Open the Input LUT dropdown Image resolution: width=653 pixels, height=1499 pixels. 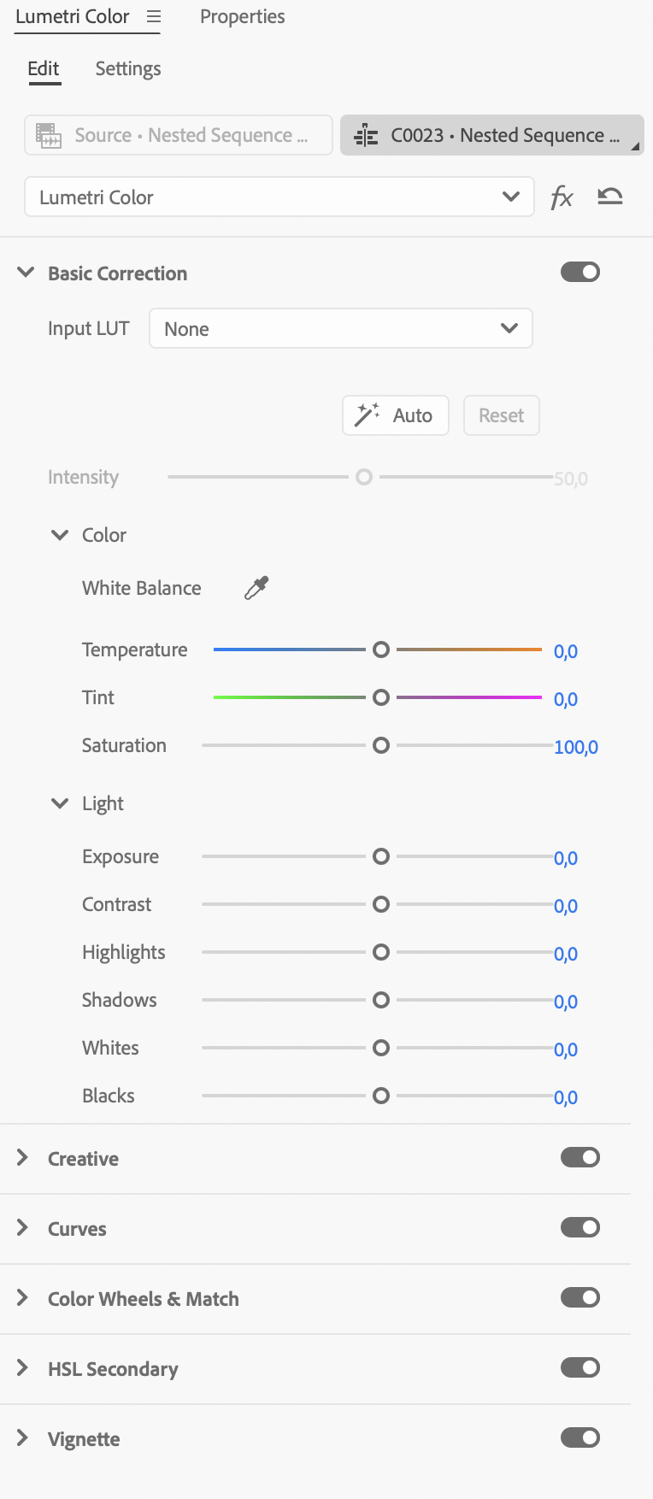[341, 329]
